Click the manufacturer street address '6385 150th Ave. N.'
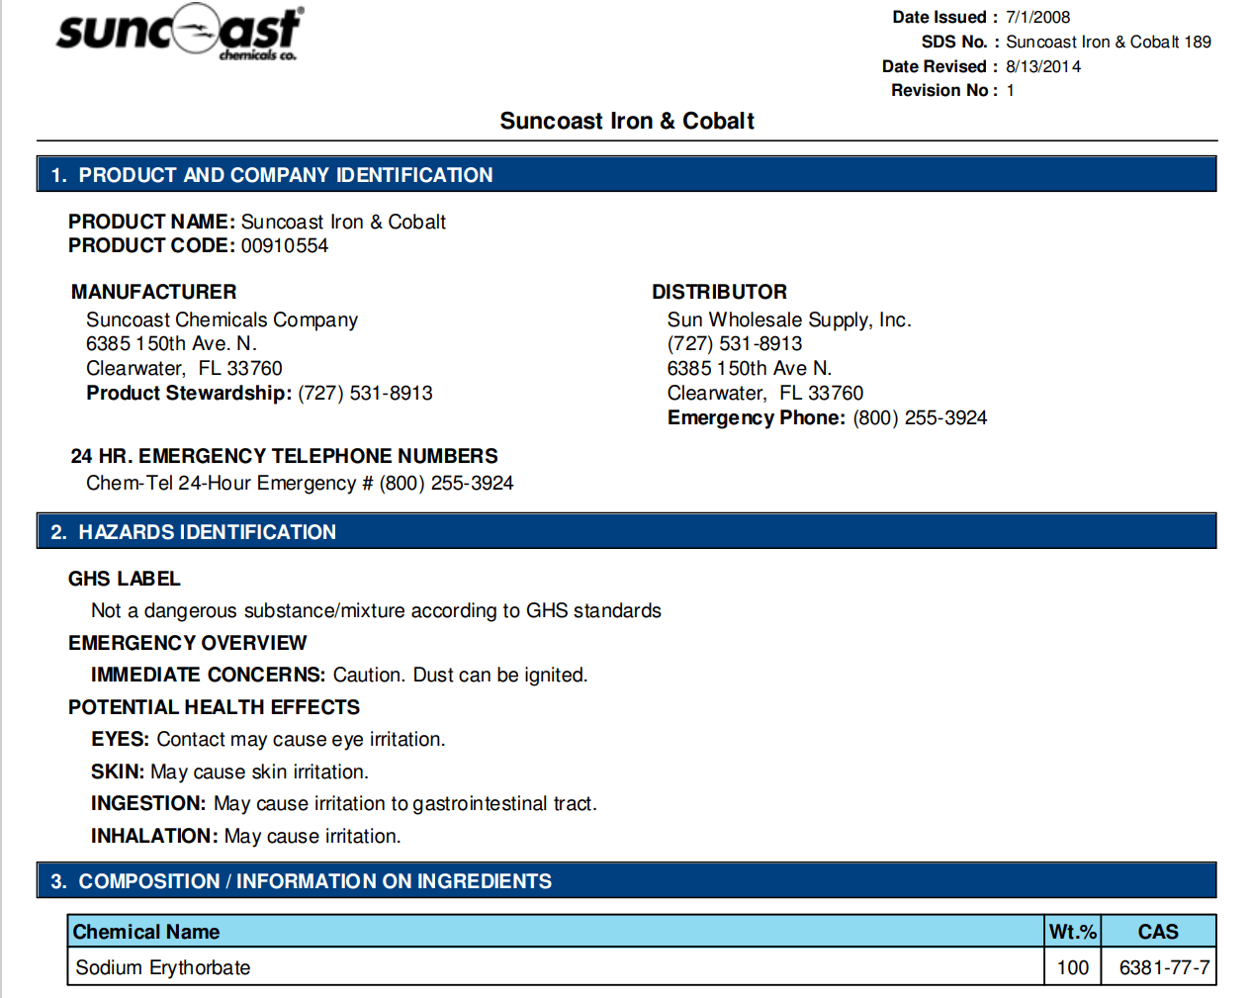Screen dimensions: 1252x998 171,343
